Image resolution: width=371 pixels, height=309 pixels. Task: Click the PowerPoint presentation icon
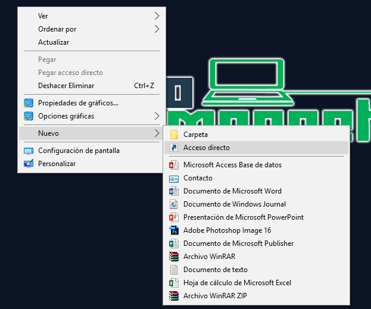174,217
